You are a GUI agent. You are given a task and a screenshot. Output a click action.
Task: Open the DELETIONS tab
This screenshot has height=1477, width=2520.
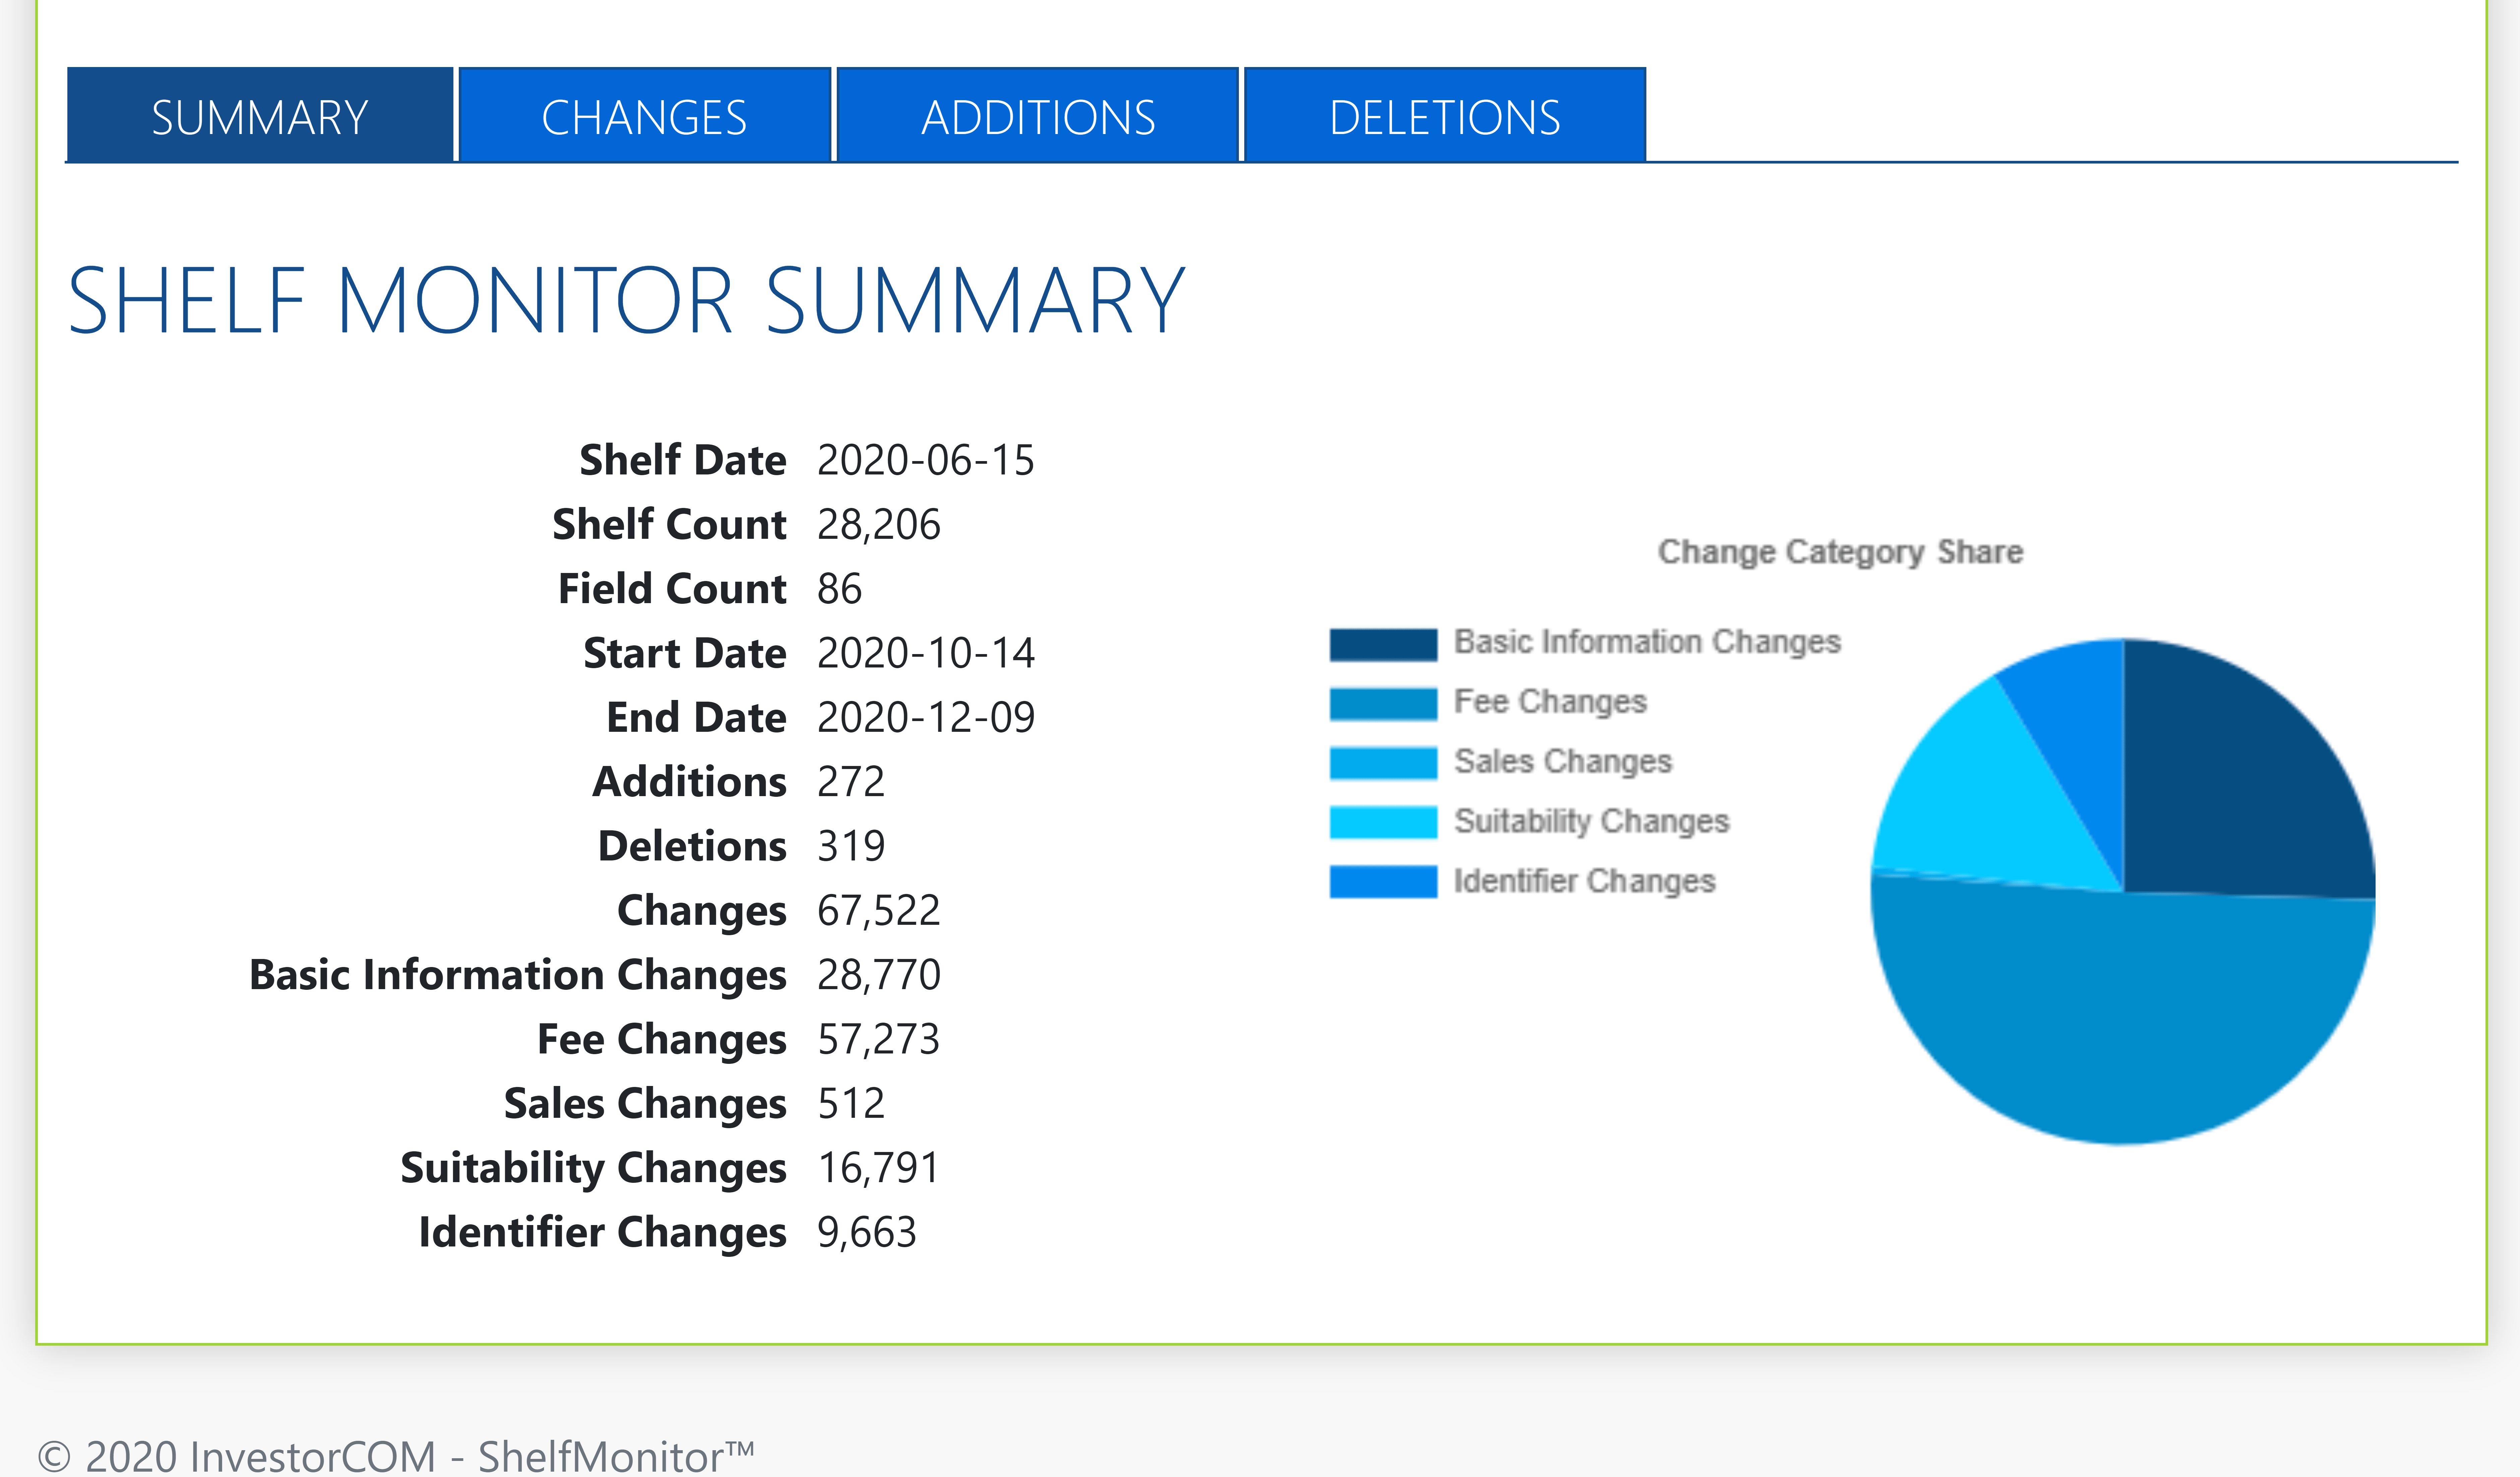pos(1445,115)
